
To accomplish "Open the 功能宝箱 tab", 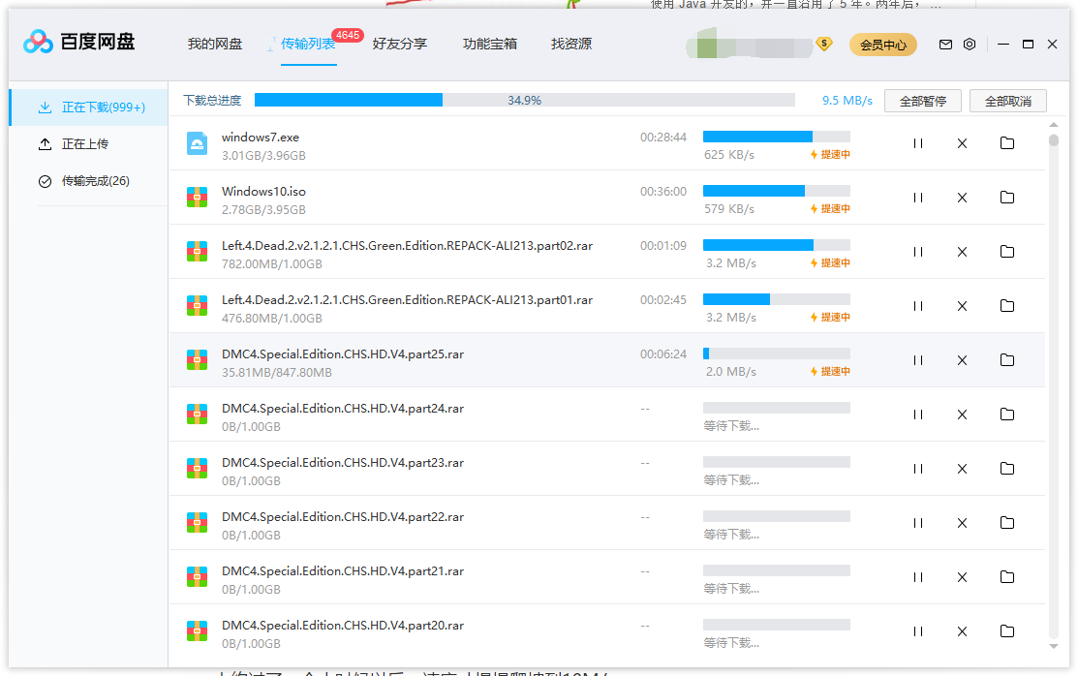I will point(490,44).
